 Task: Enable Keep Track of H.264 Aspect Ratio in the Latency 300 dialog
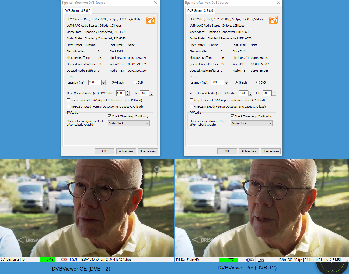click(191, 100)
